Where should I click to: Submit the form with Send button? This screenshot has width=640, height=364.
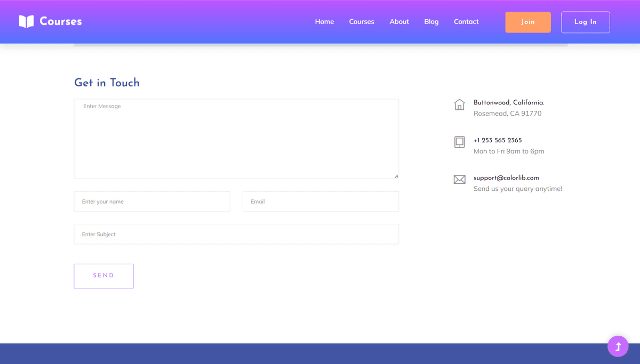(103, 276)
